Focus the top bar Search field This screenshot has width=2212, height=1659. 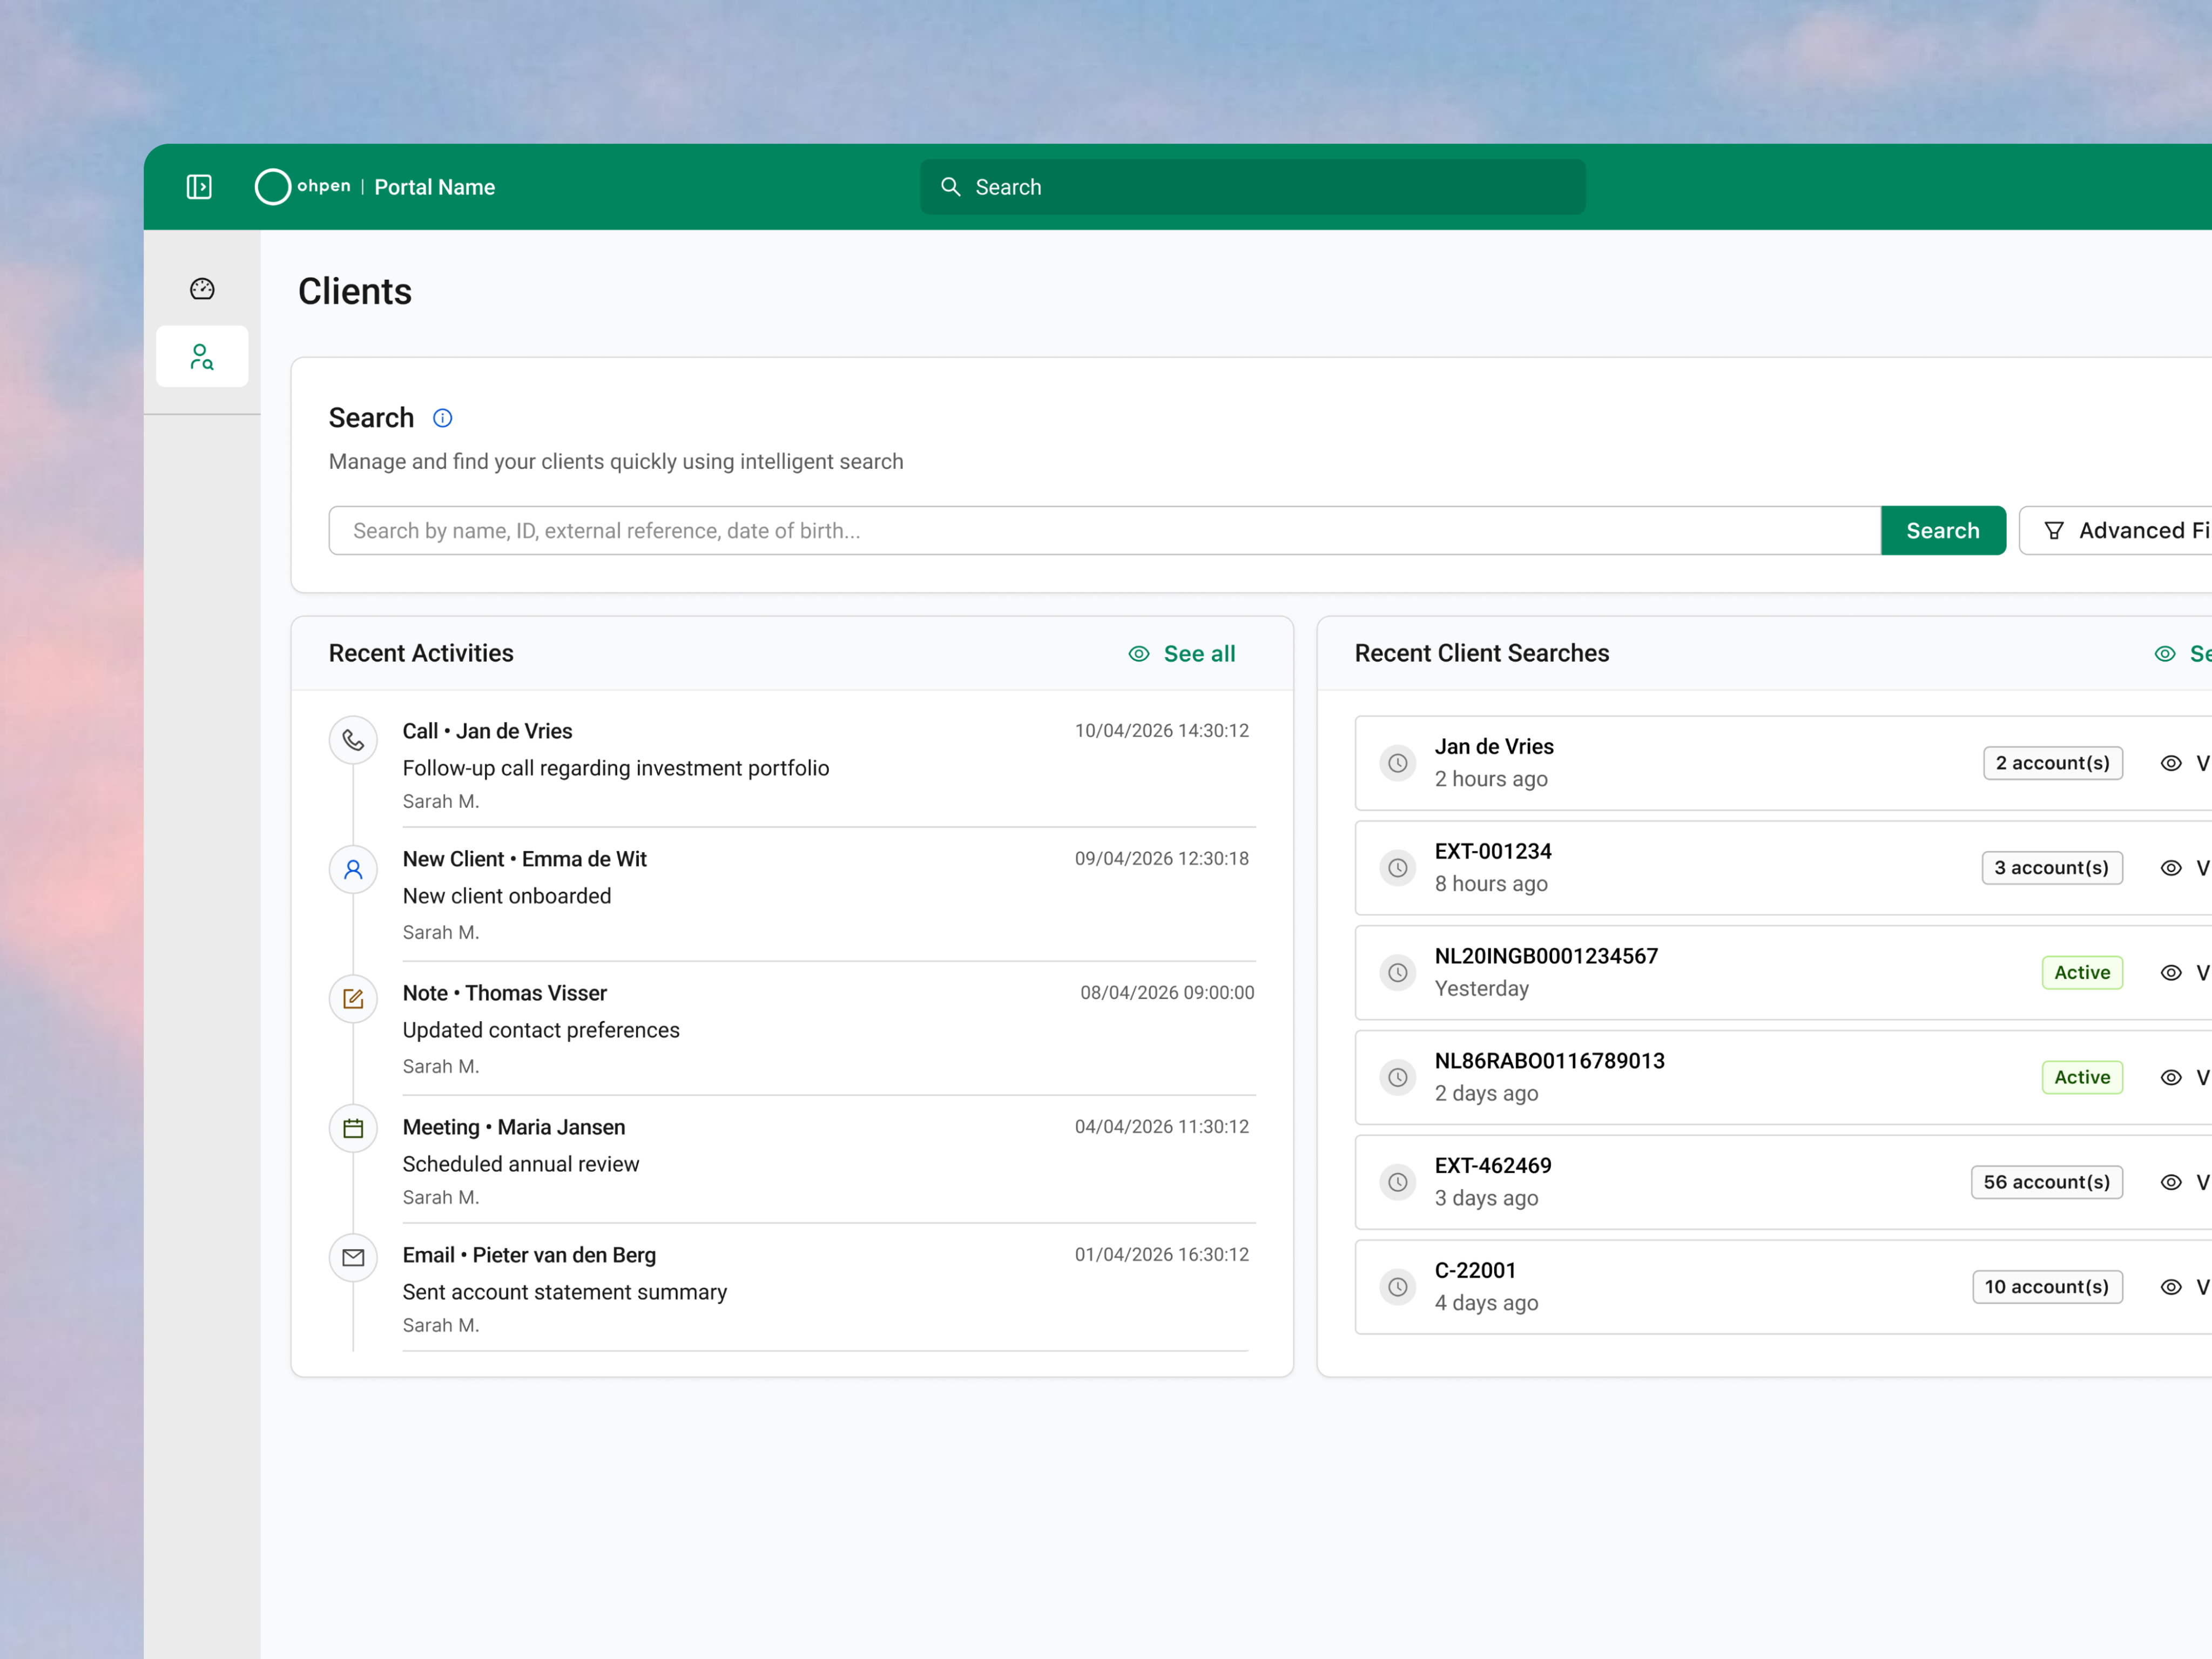point(1252,187)
